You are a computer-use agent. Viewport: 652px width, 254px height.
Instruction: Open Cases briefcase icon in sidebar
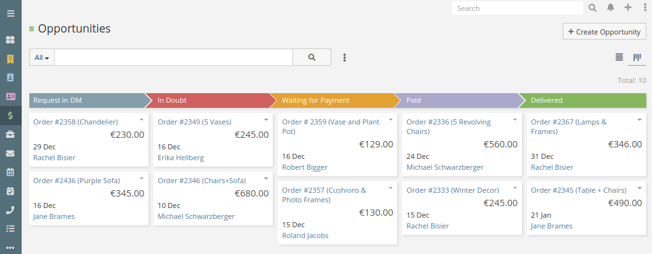(10, 135)
